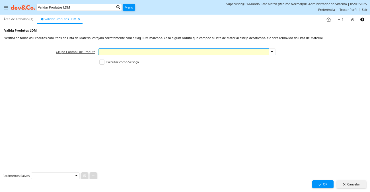Open the Preferência link

[x=326, y=10]
